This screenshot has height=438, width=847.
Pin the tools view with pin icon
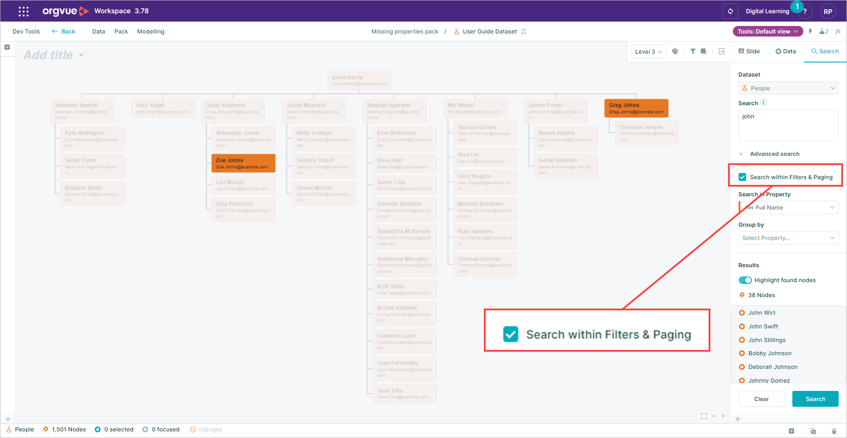point(810,31)
